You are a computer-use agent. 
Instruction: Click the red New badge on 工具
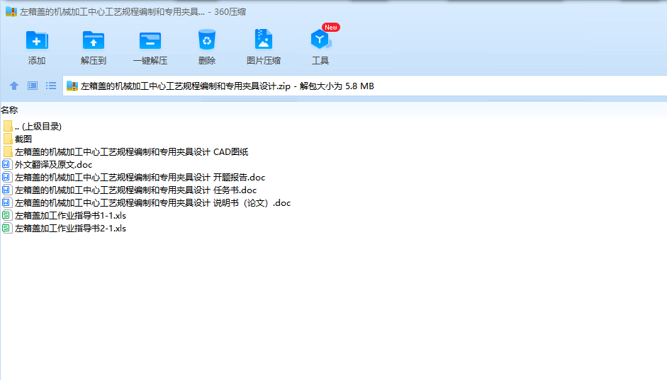click(331, 27)
